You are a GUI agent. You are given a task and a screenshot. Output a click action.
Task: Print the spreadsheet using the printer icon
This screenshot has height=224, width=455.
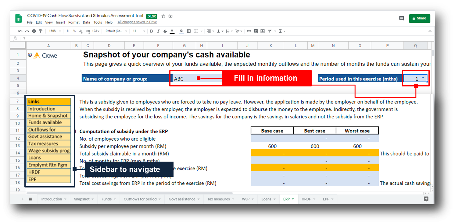[34, 31]
